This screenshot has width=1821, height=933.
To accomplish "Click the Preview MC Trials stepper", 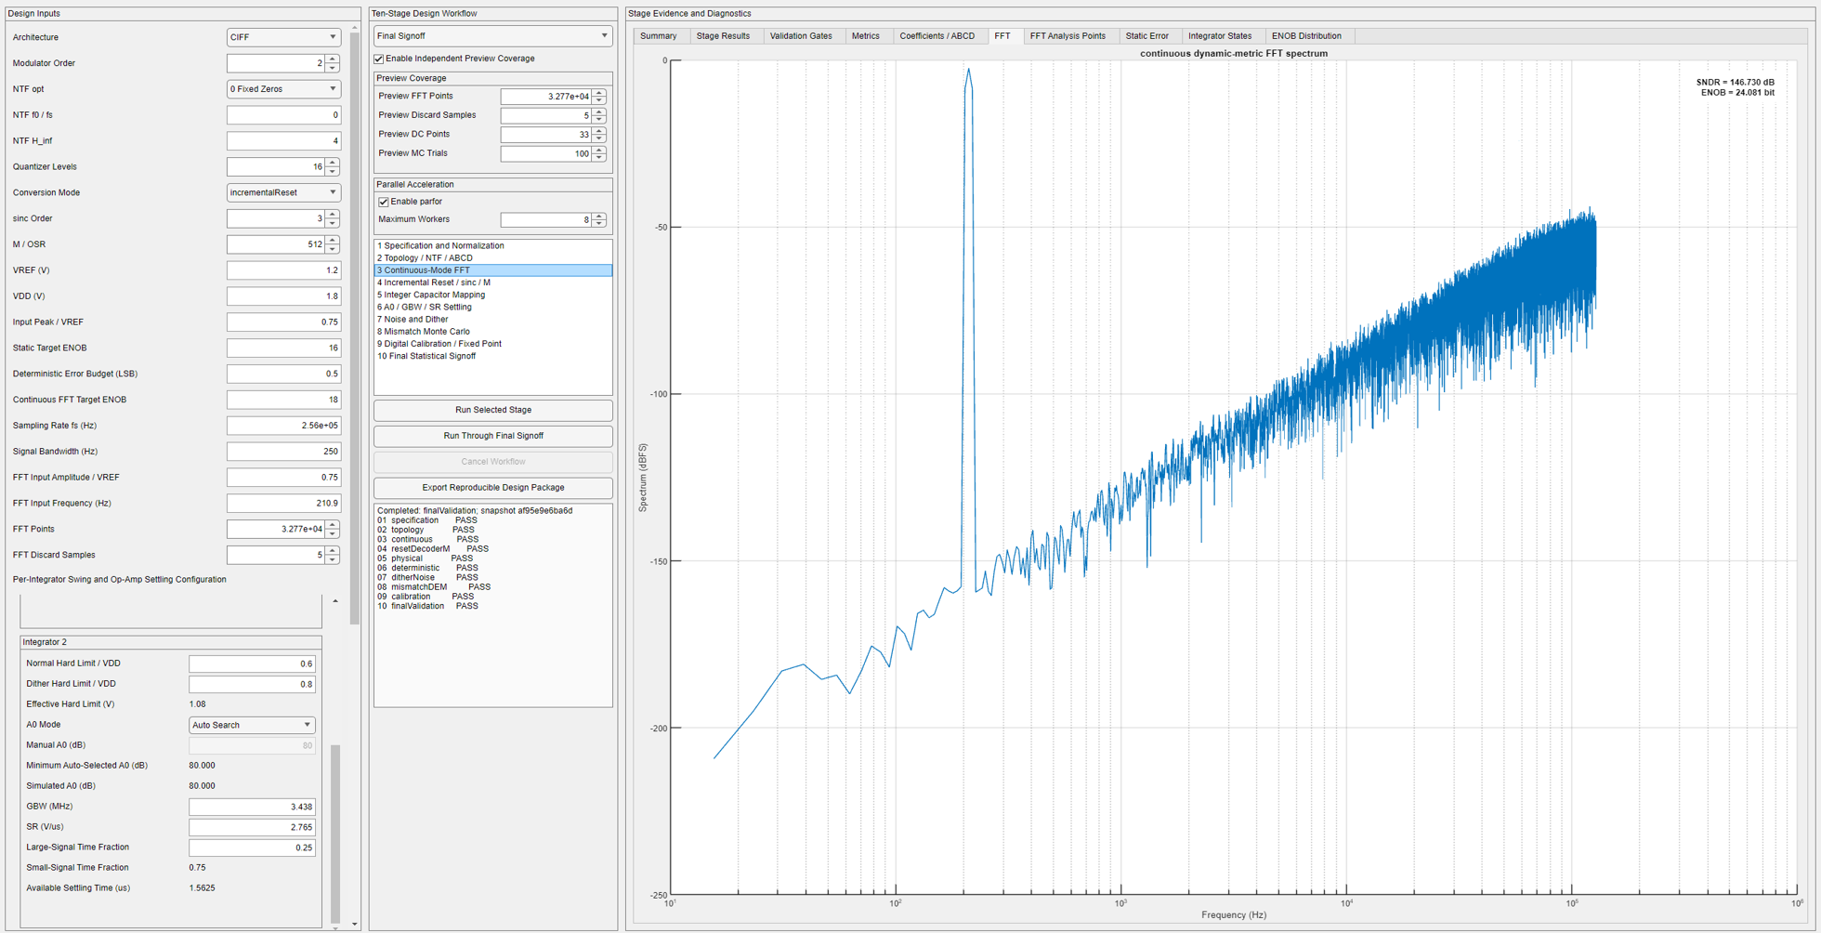I will 599,153.
